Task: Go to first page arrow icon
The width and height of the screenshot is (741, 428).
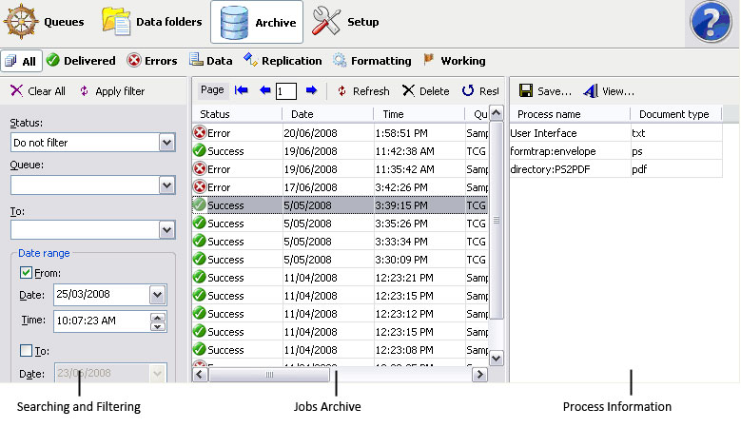Action: (242, 90)
